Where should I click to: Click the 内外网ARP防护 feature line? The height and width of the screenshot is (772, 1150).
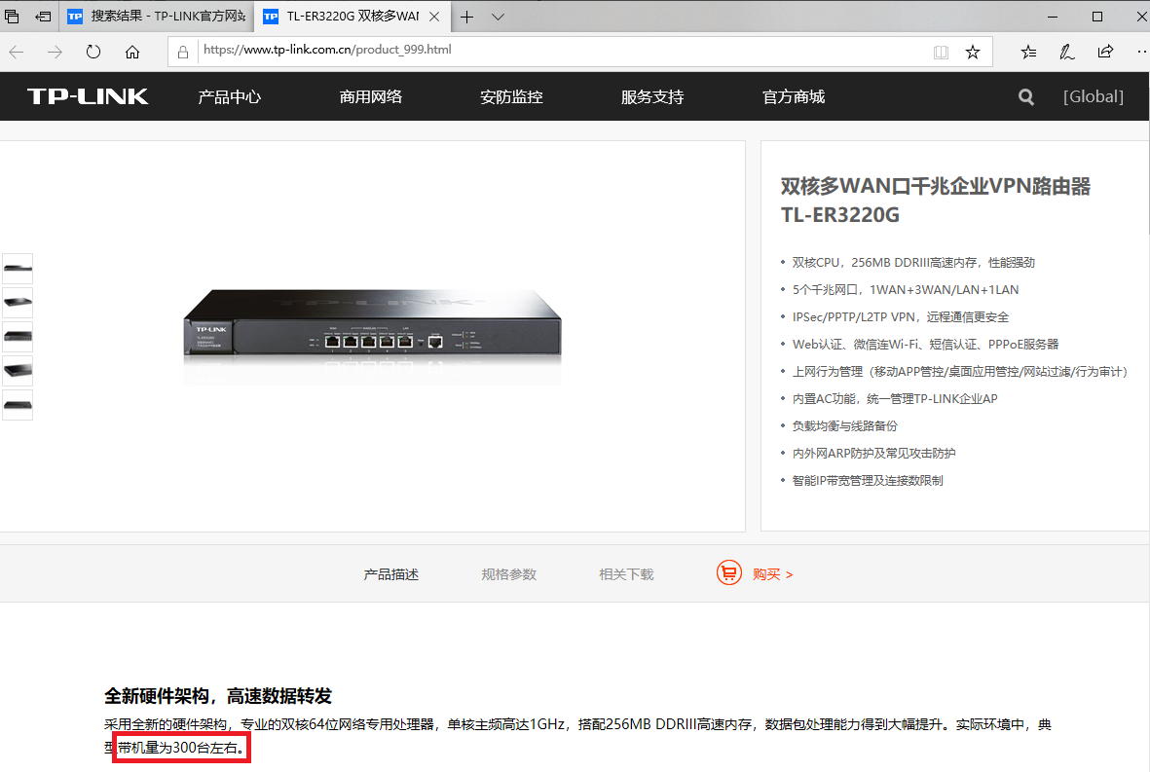[873, 453]
